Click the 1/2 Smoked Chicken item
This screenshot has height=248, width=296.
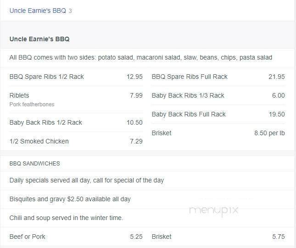tap(39, 141)
